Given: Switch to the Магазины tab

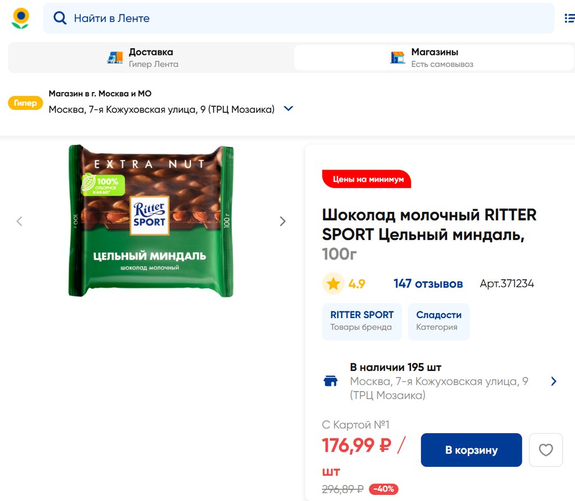Looking at the screenshot, I should pos(433,57).
